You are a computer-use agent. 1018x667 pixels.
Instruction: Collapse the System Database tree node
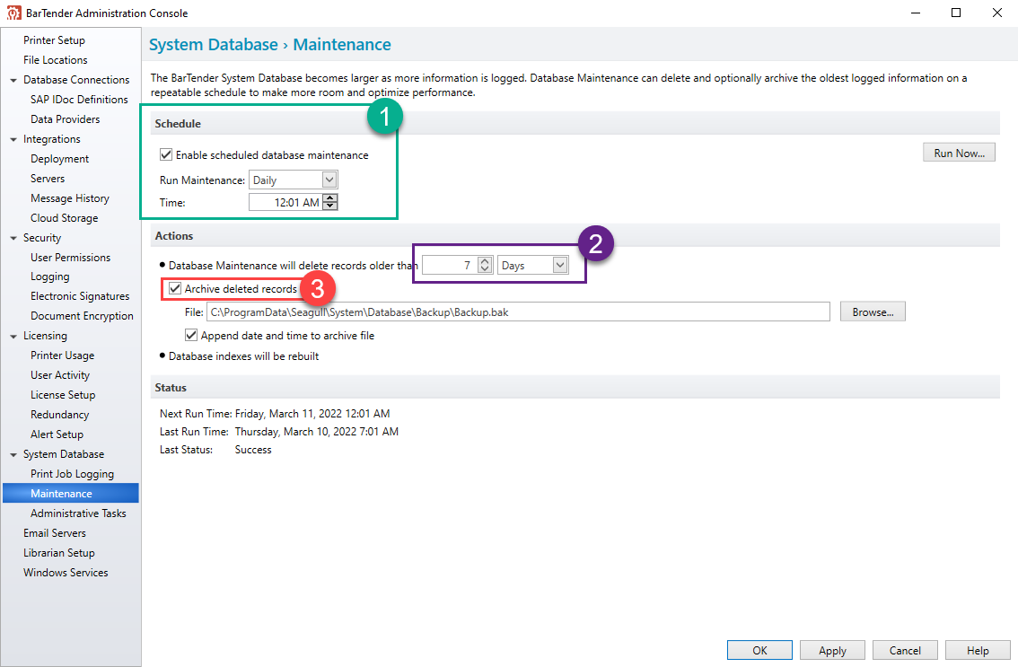[x=13, y=454]
